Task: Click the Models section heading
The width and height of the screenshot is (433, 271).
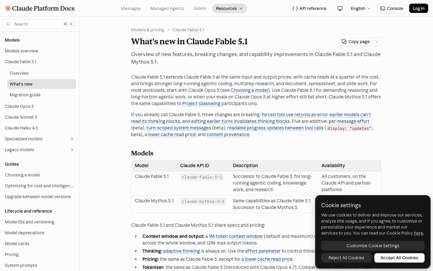Action: (142, 153)
